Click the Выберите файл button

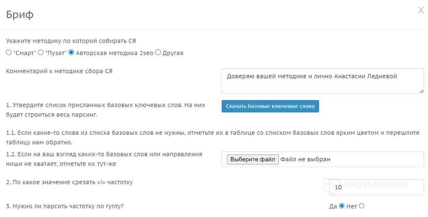click(252, 159)
